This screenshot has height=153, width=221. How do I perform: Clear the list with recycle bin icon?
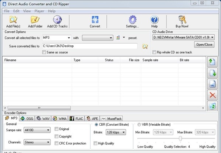[x=212, y=106]
